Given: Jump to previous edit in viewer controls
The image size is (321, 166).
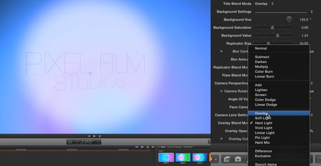Looking at the screenshot, I should coord(89,136).
